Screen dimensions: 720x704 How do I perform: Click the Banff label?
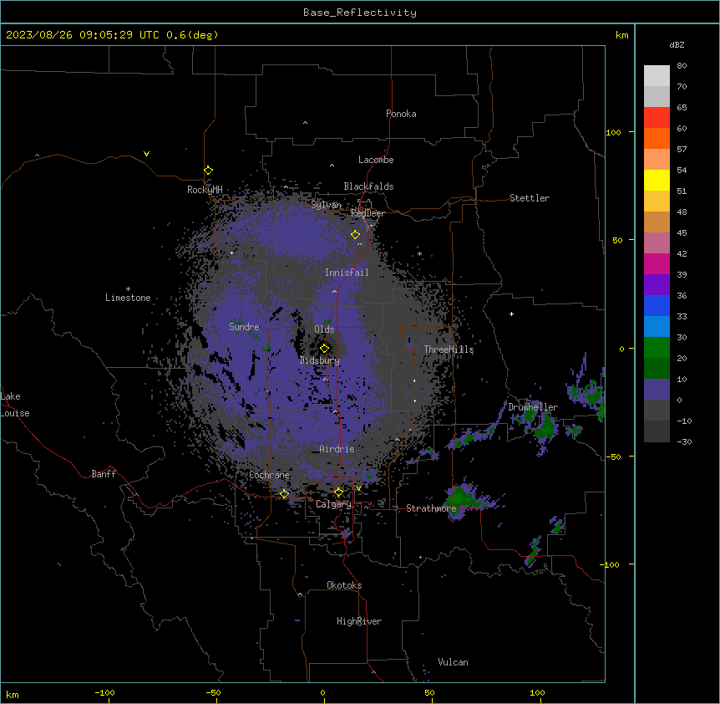(104, 474)
